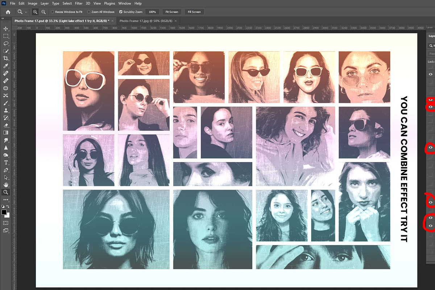Select the Eyedropper tool

pyautogui.click(x=5, y=66)
